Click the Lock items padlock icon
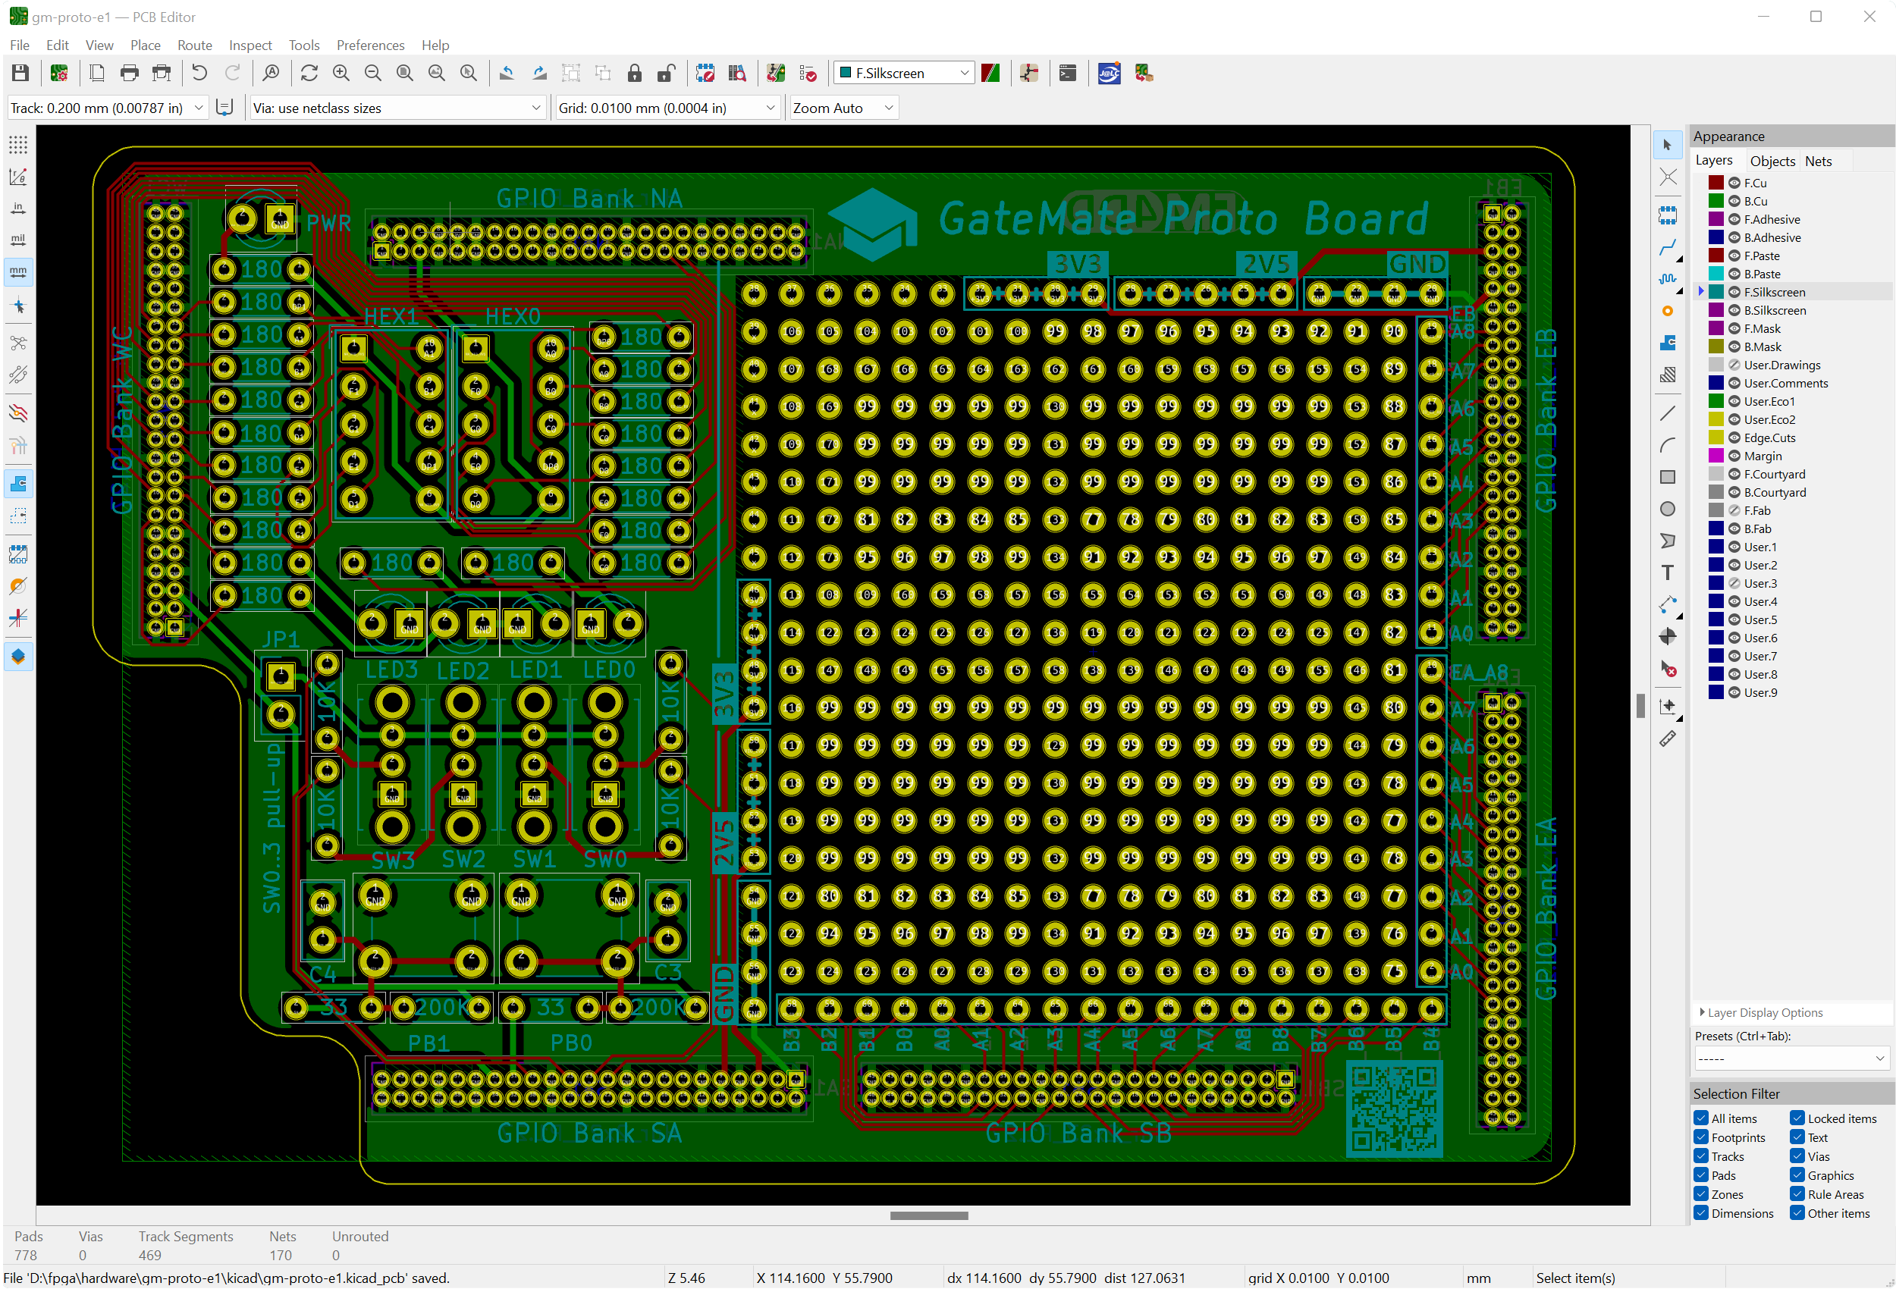 pos(635,74)
